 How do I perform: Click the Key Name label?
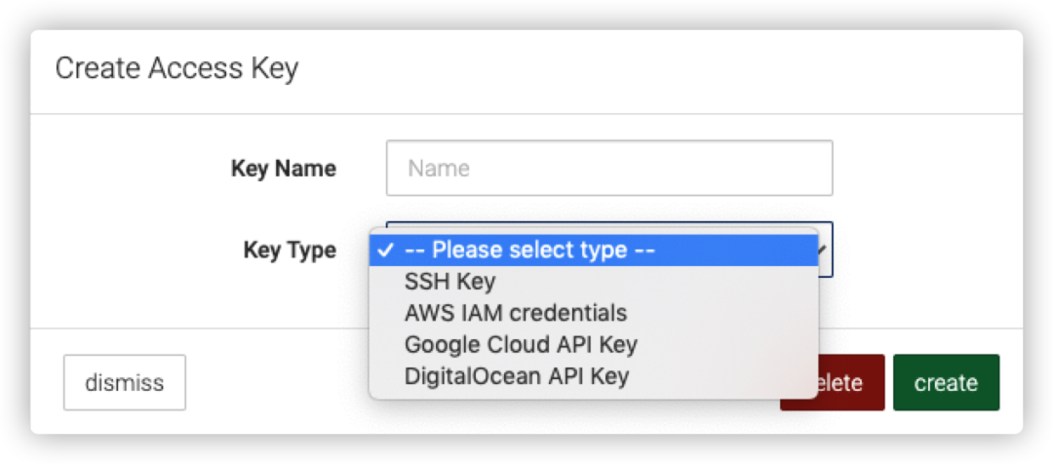tap(283, 169)
